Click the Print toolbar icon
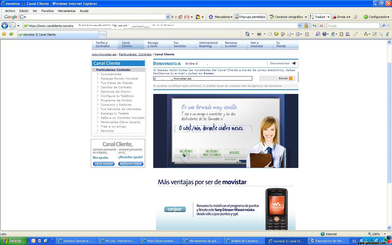This screenshot has width=392, height=245. (259, 34)
